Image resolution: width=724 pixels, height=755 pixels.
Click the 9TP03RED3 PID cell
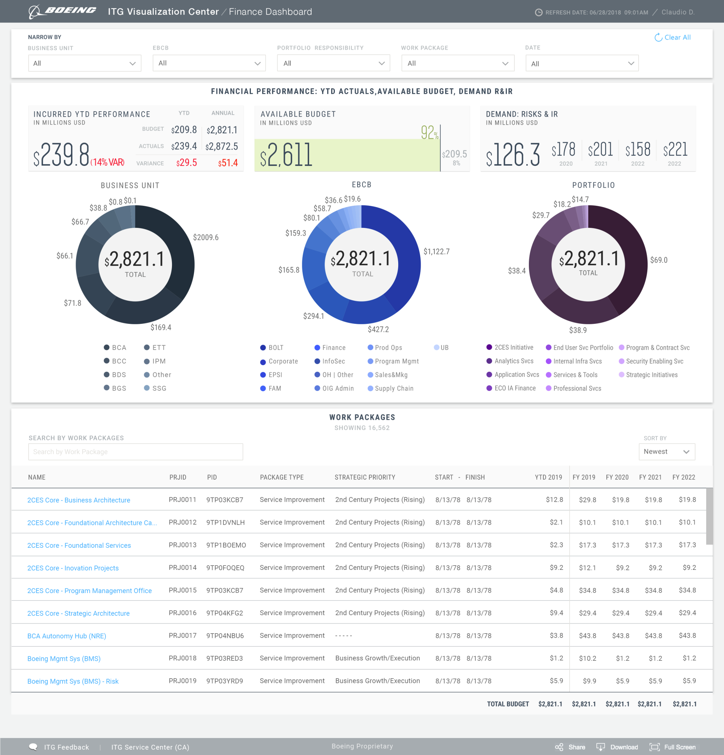coord(224,658)
